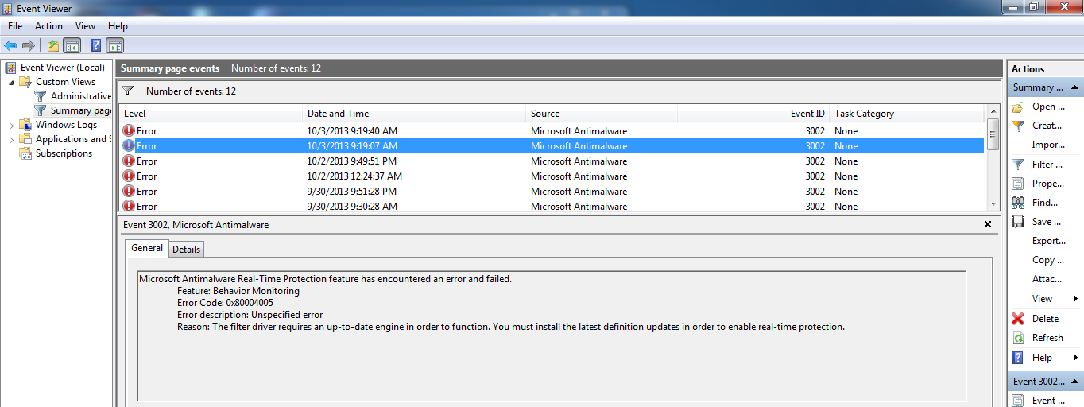Click the Administrative Events filter icon
1084x407 pixels.
[x=41, y=96]
